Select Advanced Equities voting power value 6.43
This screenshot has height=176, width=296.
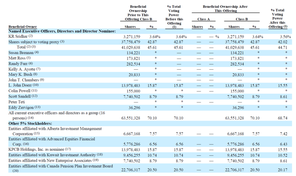tap(284, 144)
